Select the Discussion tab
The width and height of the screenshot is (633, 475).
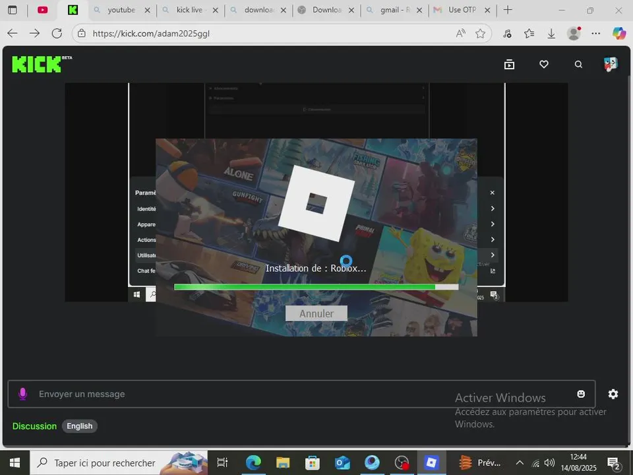[x=34, y=426]
